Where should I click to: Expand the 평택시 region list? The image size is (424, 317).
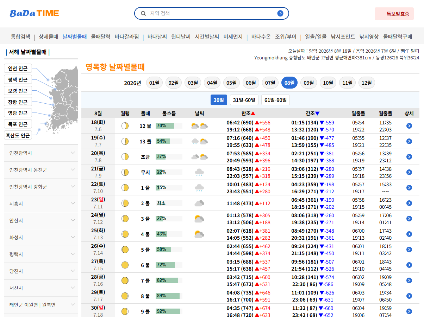(x=41, y=254)
